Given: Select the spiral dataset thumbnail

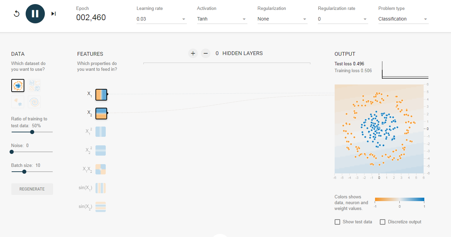Looking at the screenshot, I should [x=34, y=102].
